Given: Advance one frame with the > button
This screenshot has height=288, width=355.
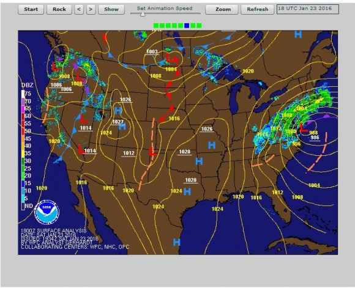Looking at the screenshot, I should (x=91, y=10).
